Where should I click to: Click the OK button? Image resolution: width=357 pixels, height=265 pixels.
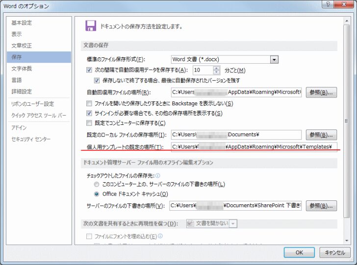[298, 252]
